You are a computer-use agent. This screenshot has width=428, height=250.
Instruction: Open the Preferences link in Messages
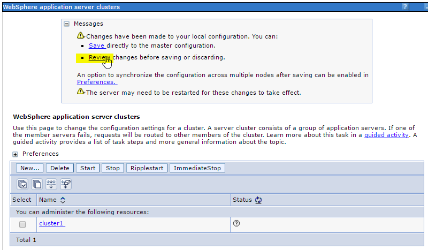click(97, 82)
